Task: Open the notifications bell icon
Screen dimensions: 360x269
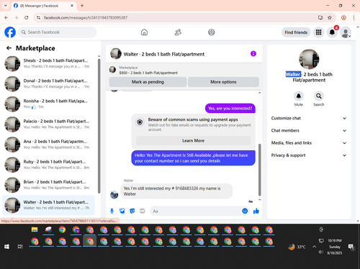Action: click(332, 32)
